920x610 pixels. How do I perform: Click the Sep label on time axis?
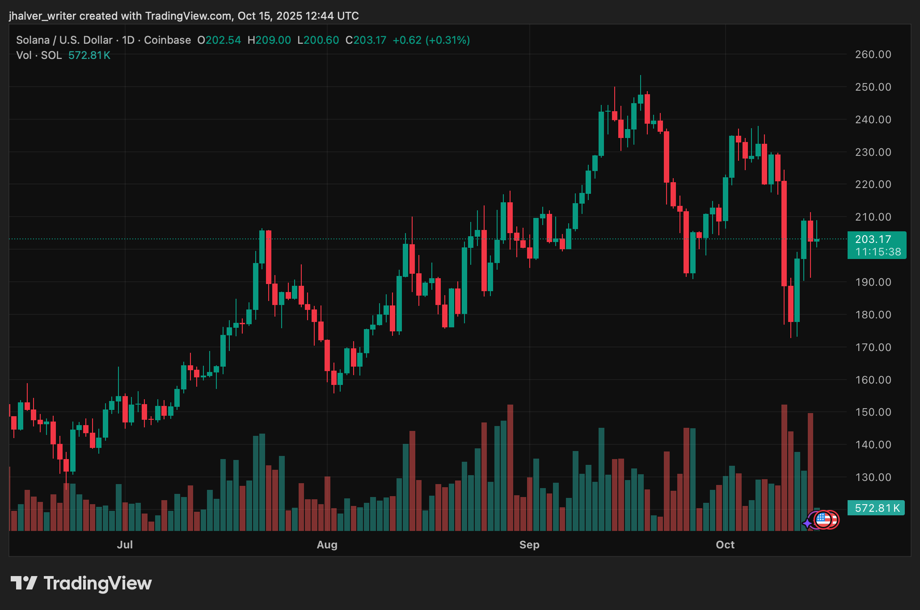pyautogui.click(x=529, y=544)
